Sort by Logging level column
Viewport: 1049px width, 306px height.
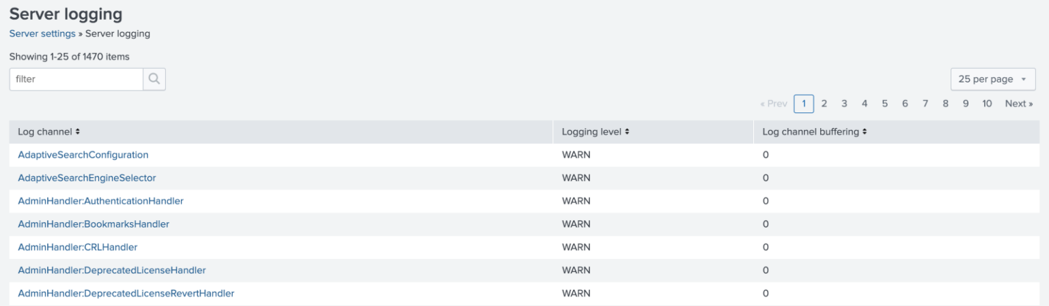point(596,132)
